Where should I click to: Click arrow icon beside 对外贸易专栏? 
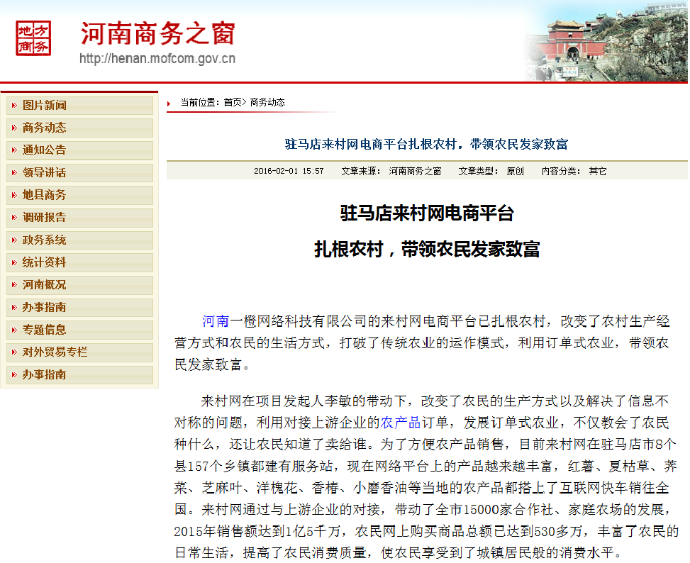pos(14,352)
